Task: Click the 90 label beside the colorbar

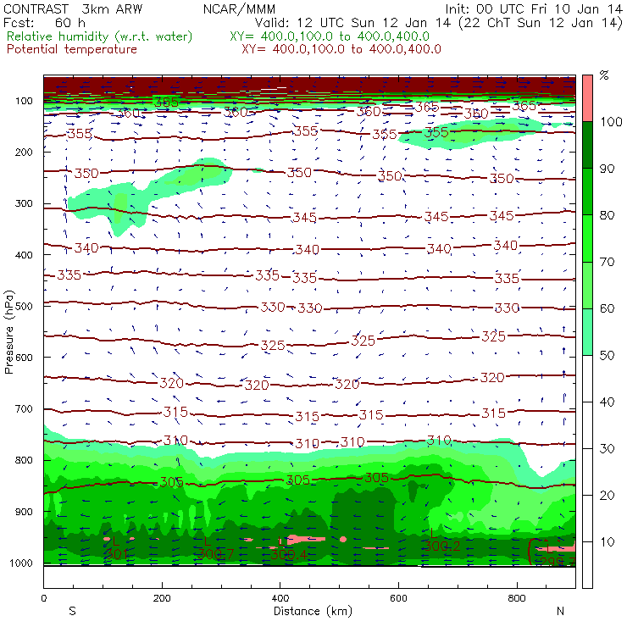Action: pyautogui.click(x=608, y=169)
